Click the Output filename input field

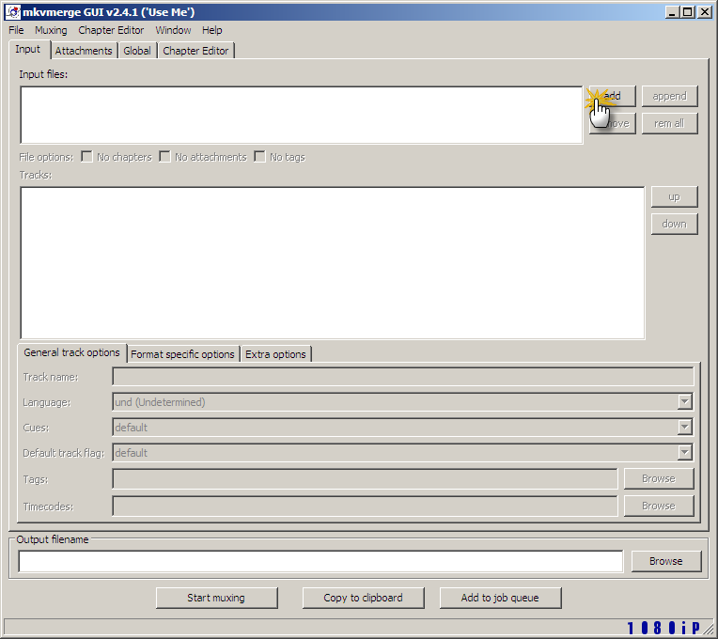click(320, 561)
